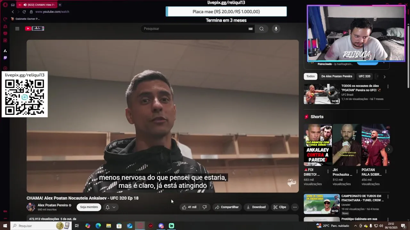Open the notification center in system tray

[403, 226]
